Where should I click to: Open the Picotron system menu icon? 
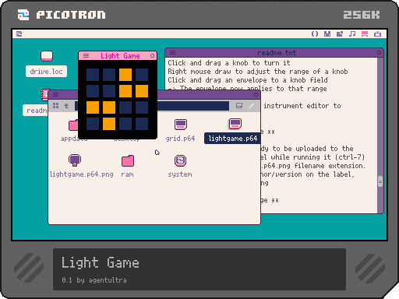point(19,33)
